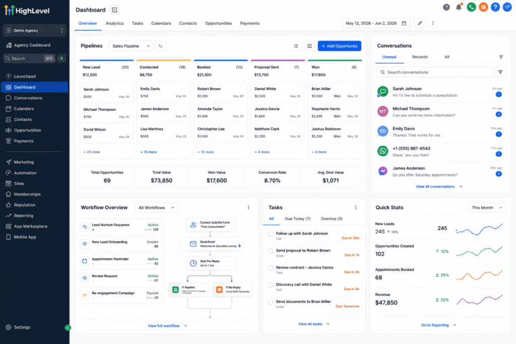
Task: Open the Workflow Overview three-dot menu
Action: 248,208
